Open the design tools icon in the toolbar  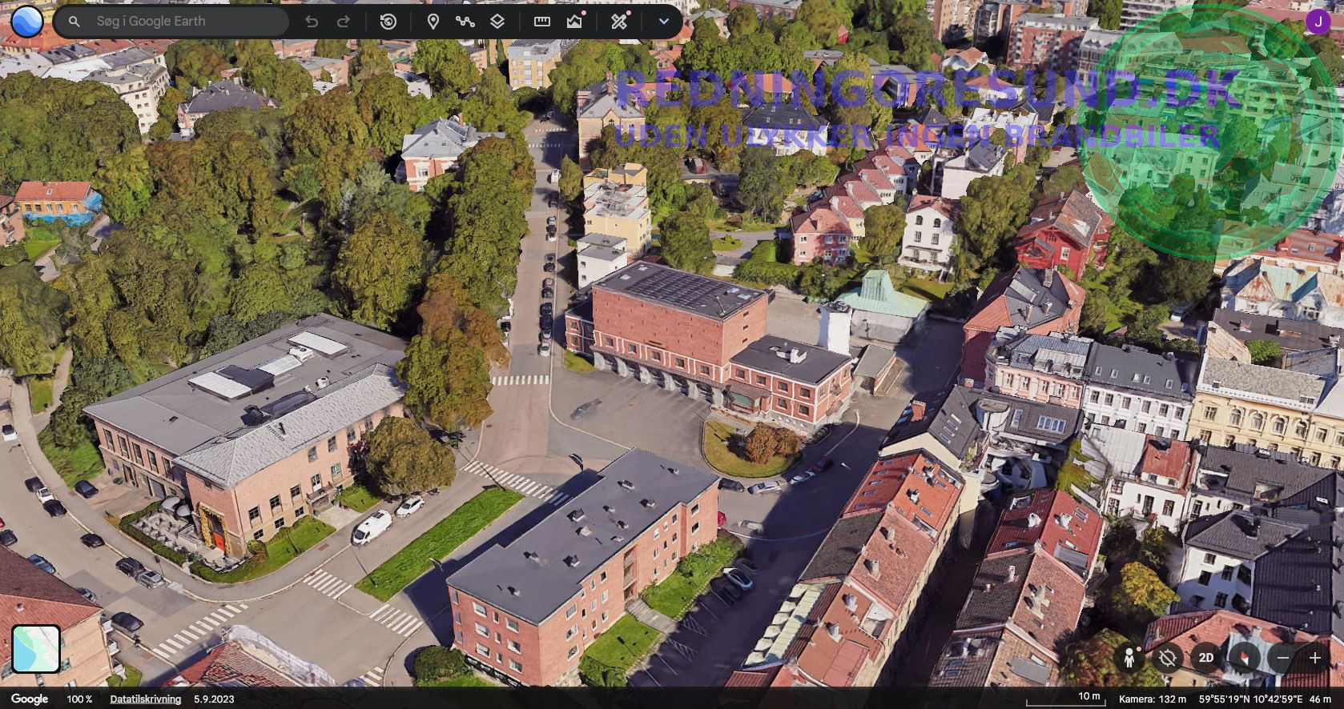[x=619, y=22]
